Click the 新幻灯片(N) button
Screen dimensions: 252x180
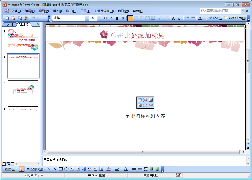point(235,18)
